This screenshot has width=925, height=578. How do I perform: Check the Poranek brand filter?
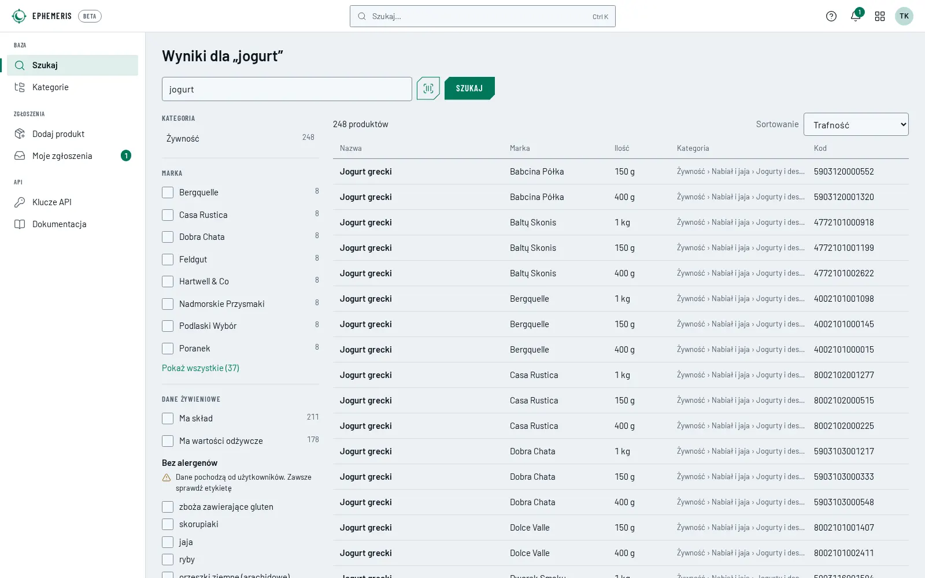168,349
